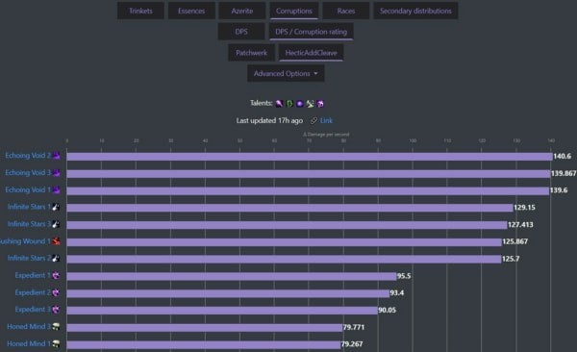
Task: Open the Races tab
Action: (x=346, y=11)
